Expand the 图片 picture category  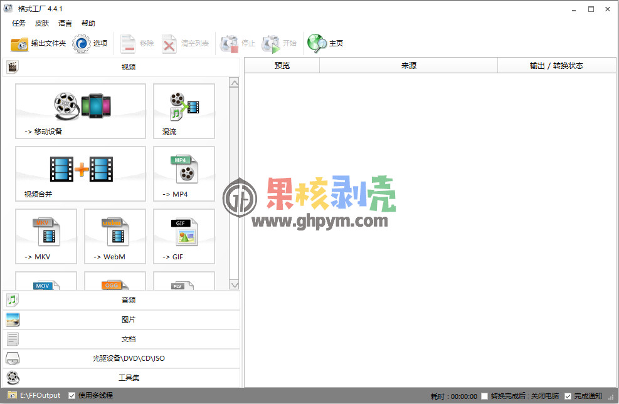click(121, 319)
